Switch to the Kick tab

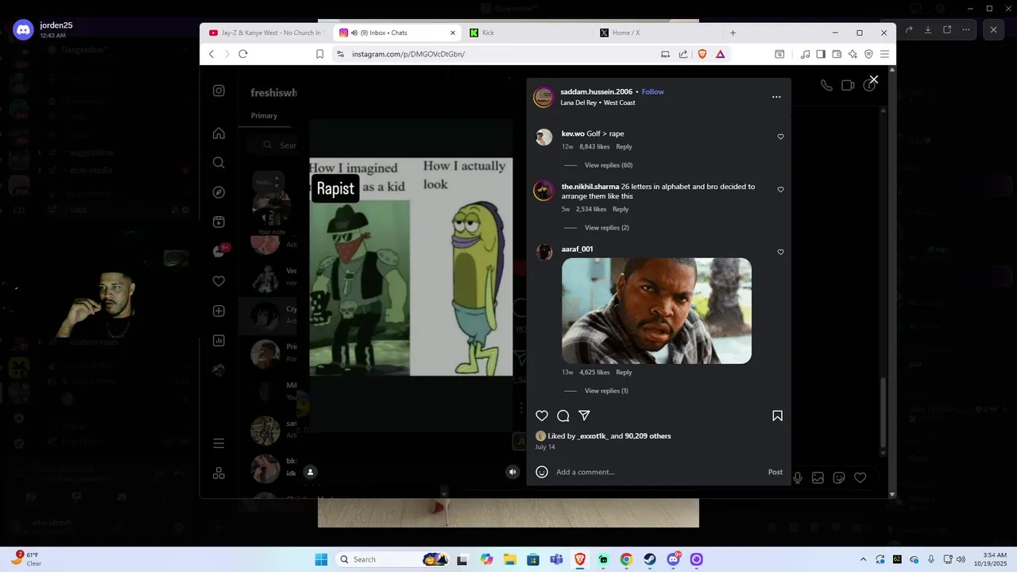pos(528,33)
